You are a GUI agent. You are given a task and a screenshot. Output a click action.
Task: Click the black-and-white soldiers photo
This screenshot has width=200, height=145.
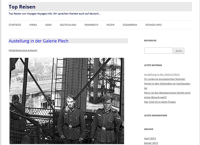67,101
